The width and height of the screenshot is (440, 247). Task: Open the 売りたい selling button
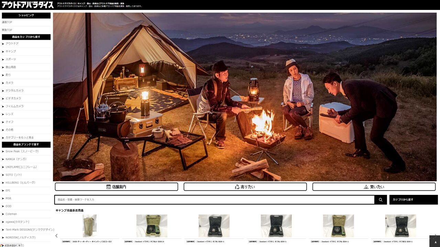point(245,187)
